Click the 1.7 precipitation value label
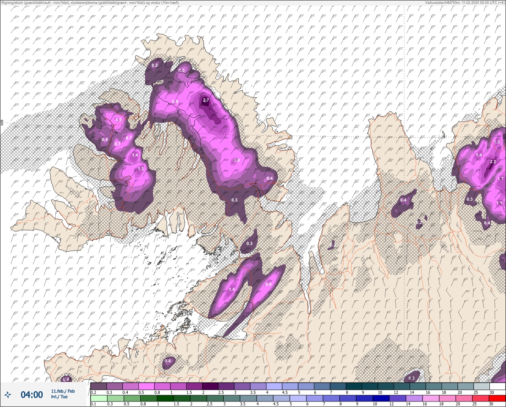The height and width of the screenshot is (407, 506). (x=501, y=179)
